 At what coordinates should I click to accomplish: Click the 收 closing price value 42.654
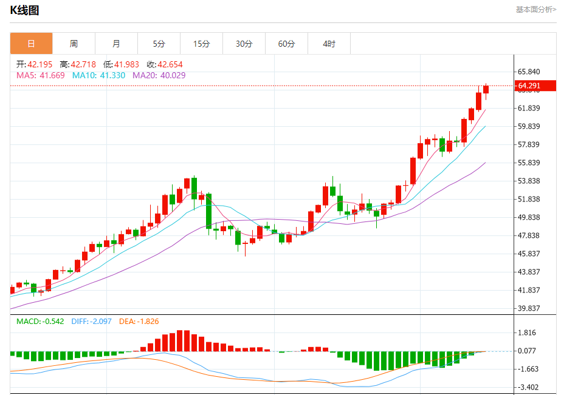coord(170,64)
